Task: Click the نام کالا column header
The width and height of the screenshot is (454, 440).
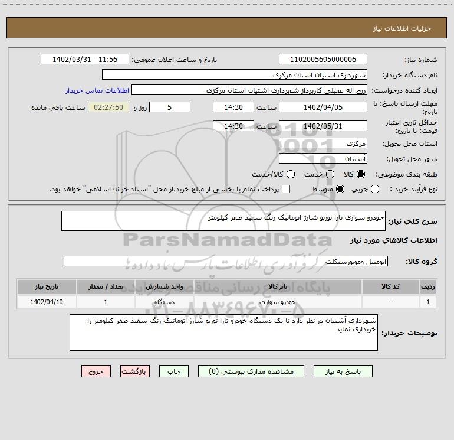Action: coord(278,286)
